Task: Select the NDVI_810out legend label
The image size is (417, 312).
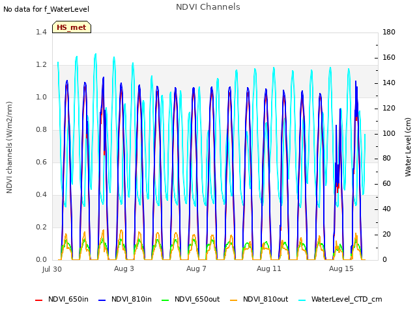Action: (265, 299)
